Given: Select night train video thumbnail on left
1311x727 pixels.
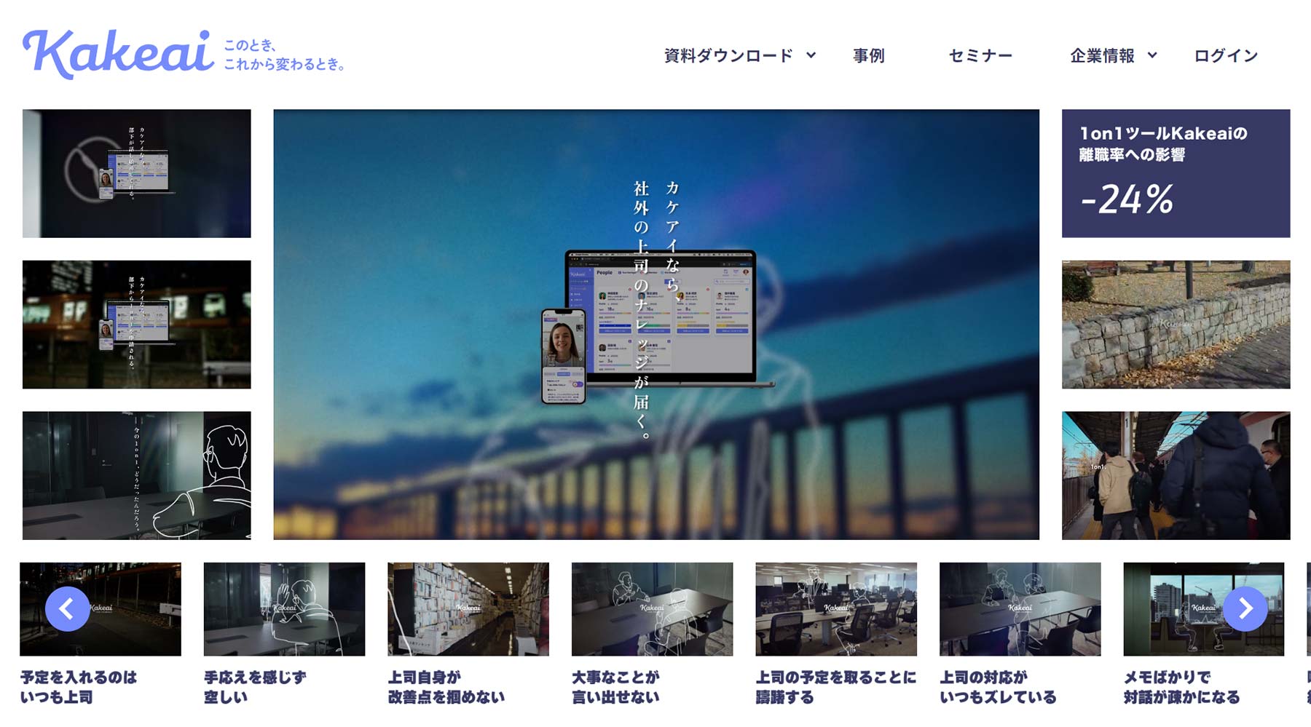Looking at the screenshot, I should click(x=136, y=325).
